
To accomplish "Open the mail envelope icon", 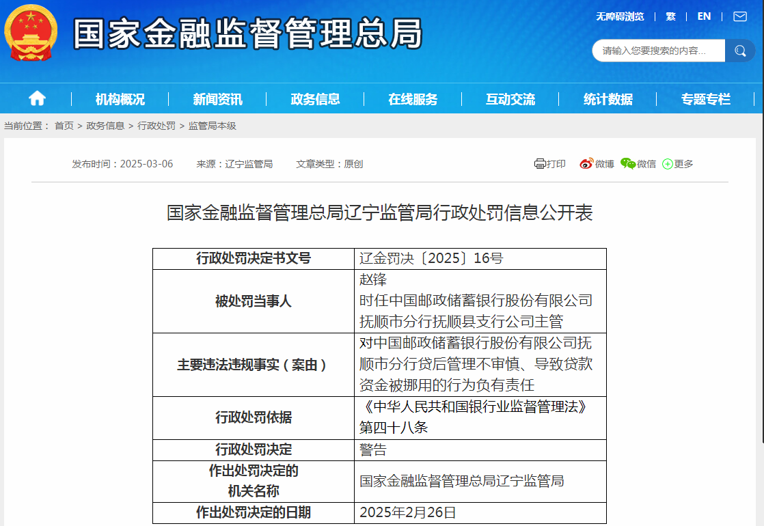I will (740, 16).
